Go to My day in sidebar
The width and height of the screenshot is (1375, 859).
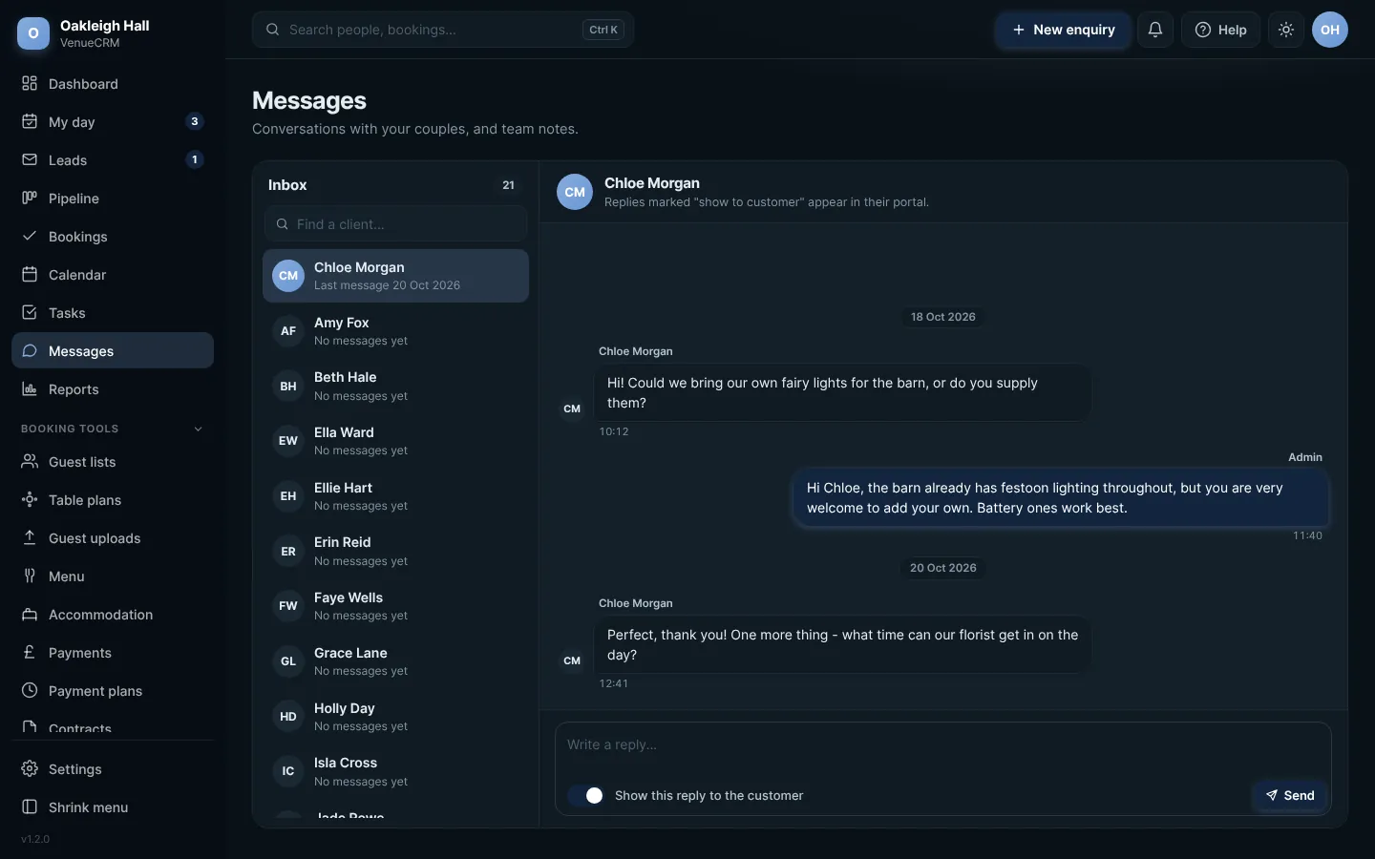click(113, 122)
